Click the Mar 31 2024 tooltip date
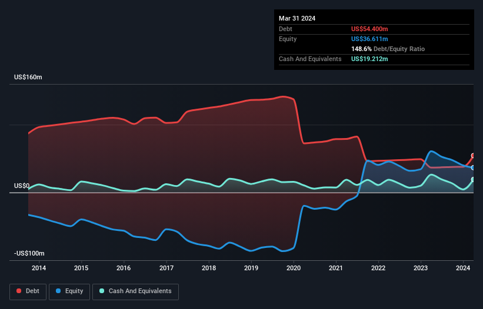The width and height of the screenshot is (483, 309). (297, 18)
